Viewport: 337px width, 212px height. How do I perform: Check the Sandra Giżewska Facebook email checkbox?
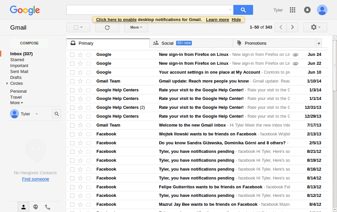pos(72,143)
